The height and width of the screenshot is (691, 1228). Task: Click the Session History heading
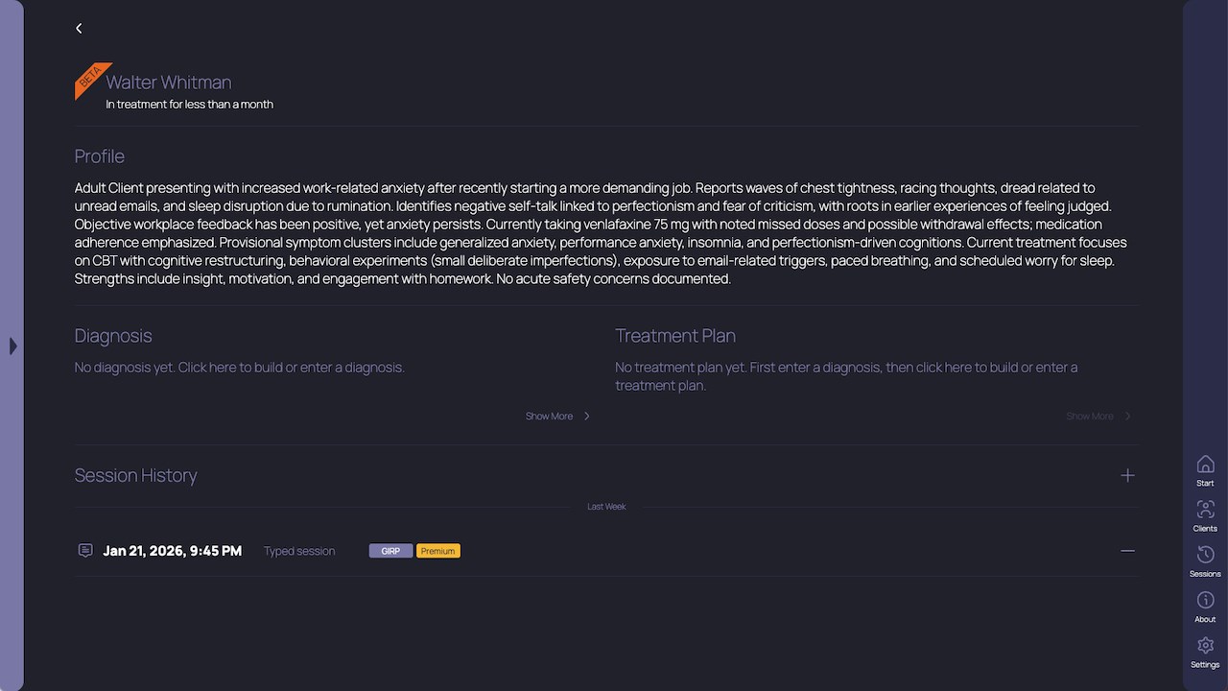pos(135,475)
